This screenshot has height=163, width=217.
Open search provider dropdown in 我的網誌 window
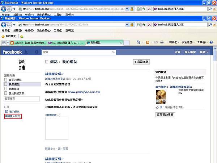[x=214, y=25]
